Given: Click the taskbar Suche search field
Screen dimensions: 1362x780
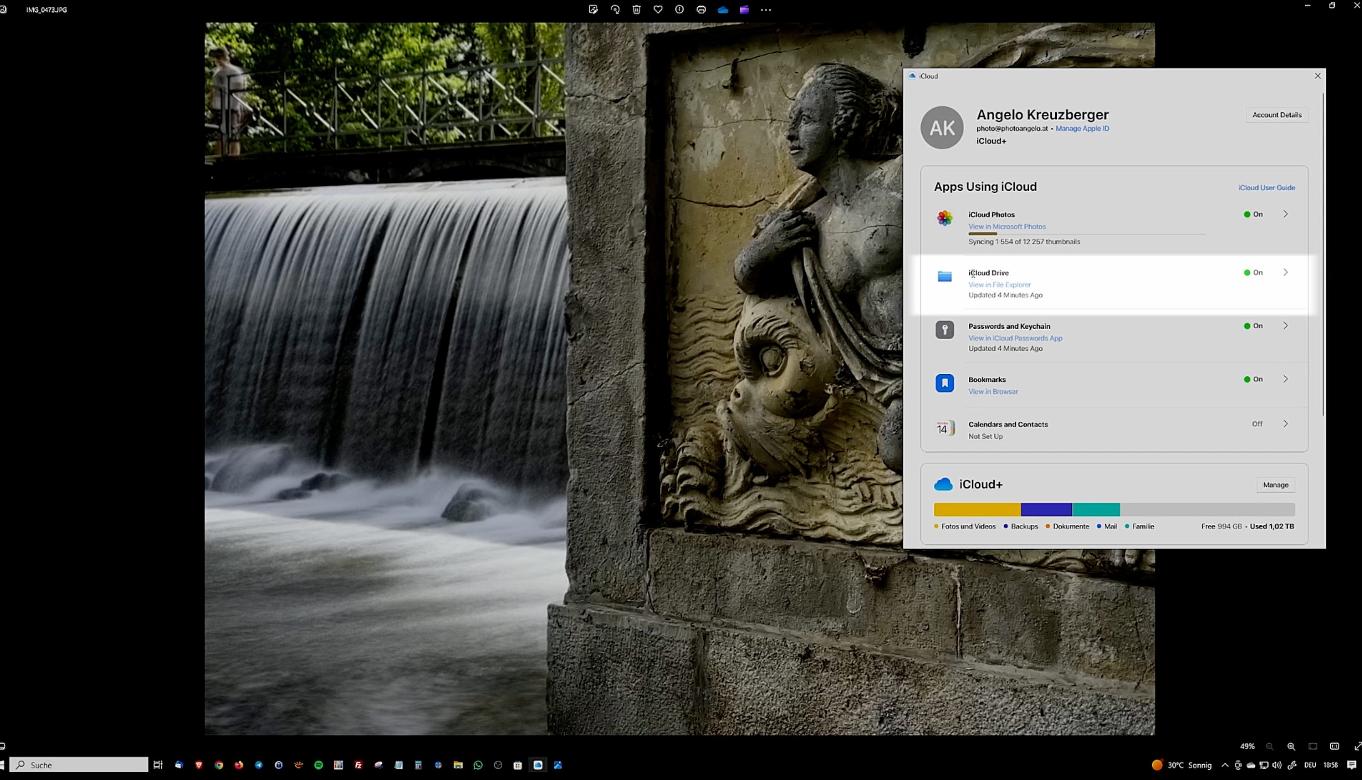Looking at the screenshot, I should [x=79, y=765].
